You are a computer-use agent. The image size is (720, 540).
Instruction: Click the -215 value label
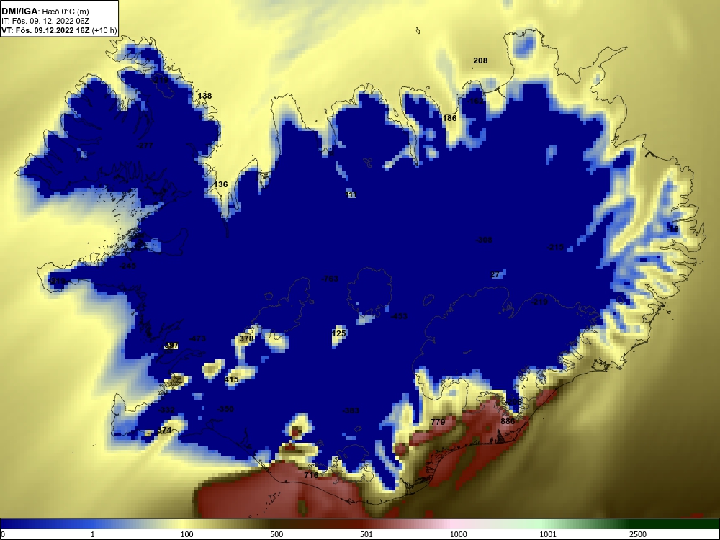click(x=555, y=247)
